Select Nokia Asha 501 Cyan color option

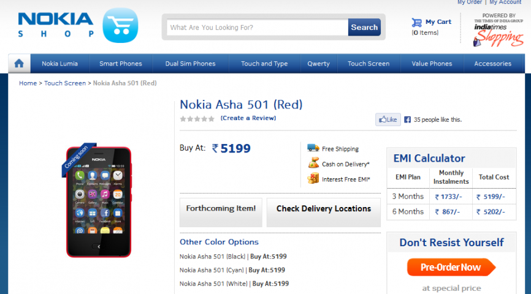(x=210, y=270)
